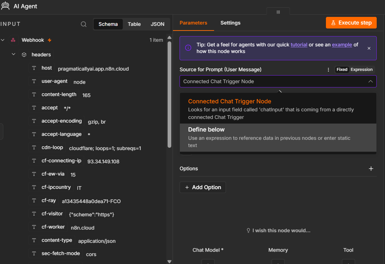This screenshot has width=385, height=264.
Task: Open the tutorial link in the tip
Action: [299, 45]
